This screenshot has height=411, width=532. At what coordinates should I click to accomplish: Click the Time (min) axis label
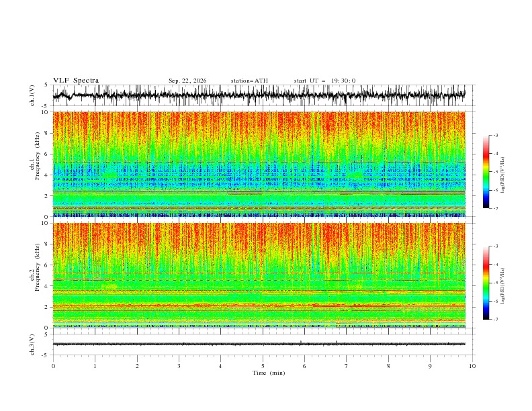tap(269, 373)
